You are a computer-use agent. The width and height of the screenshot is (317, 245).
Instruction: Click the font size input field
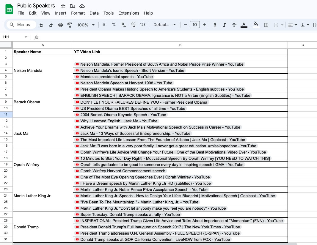coord(195,25)
